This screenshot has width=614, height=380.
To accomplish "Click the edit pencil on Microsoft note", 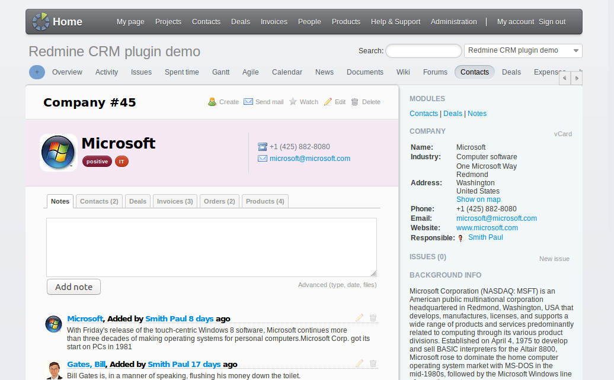I will pos(359,318).
